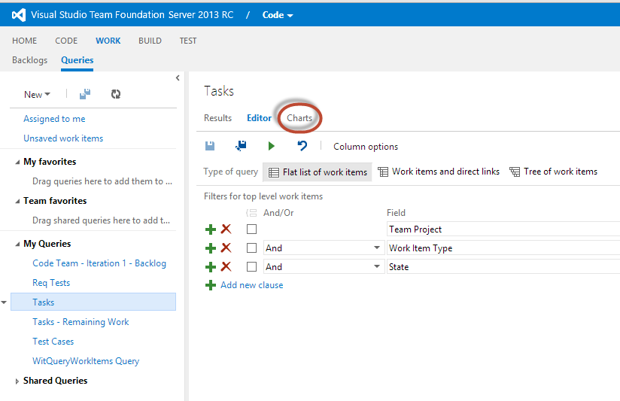Open And/Or dropdown for Work Item Type row
The width and height of the screenshot is (620, 401).
377,248
